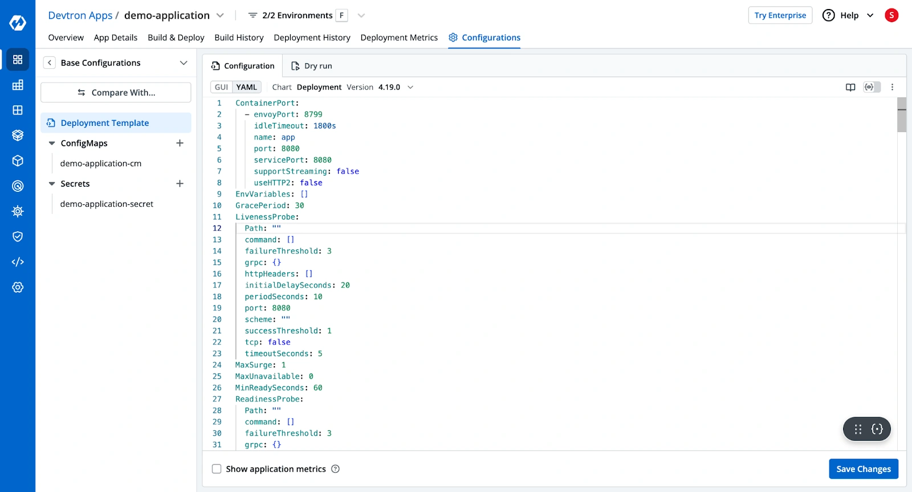
Task: Click the 'ReadinessProbe:' line
Action: (x=269, y=399)
